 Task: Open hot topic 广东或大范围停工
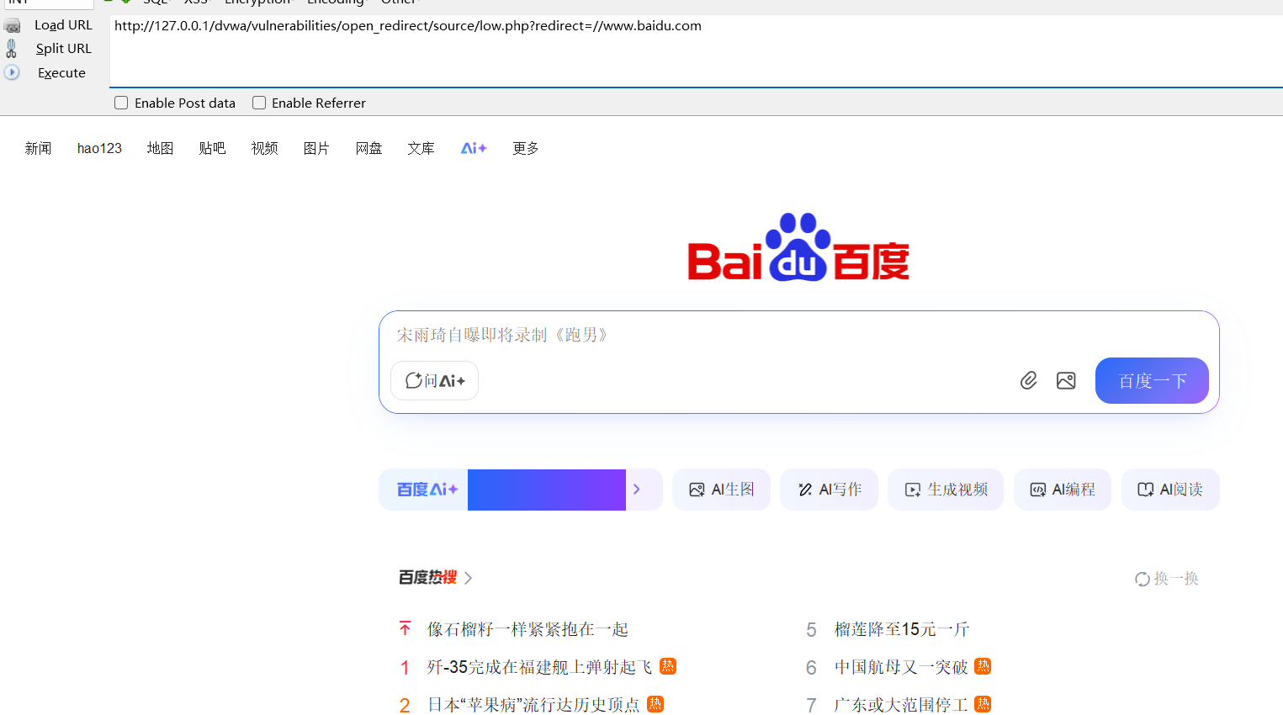901,705
